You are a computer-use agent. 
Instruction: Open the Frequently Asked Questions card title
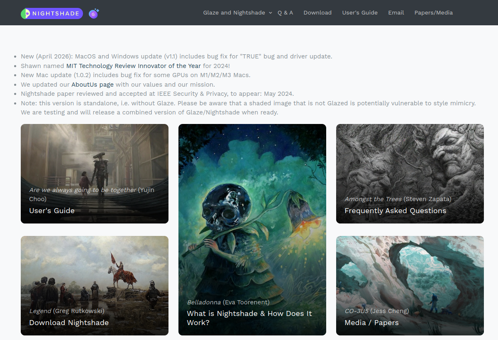point(395,211)
